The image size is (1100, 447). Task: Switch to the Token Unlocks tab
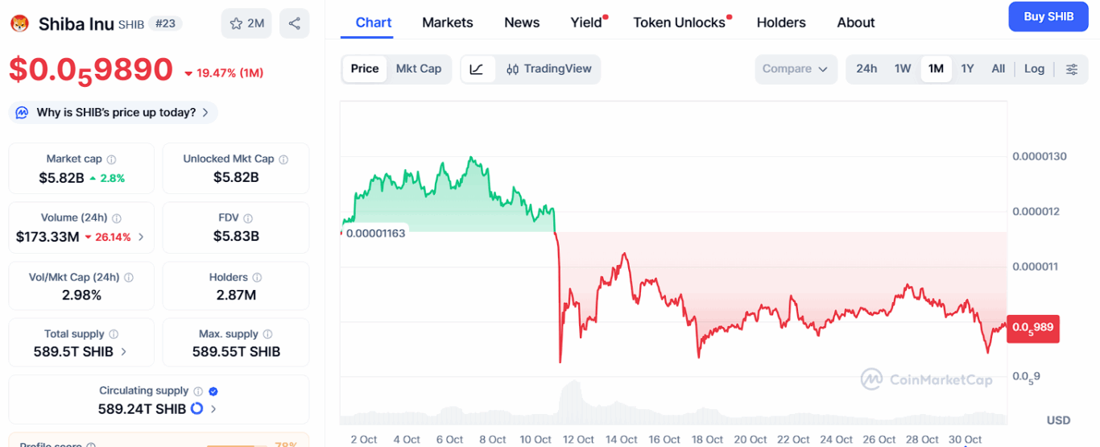679,23
